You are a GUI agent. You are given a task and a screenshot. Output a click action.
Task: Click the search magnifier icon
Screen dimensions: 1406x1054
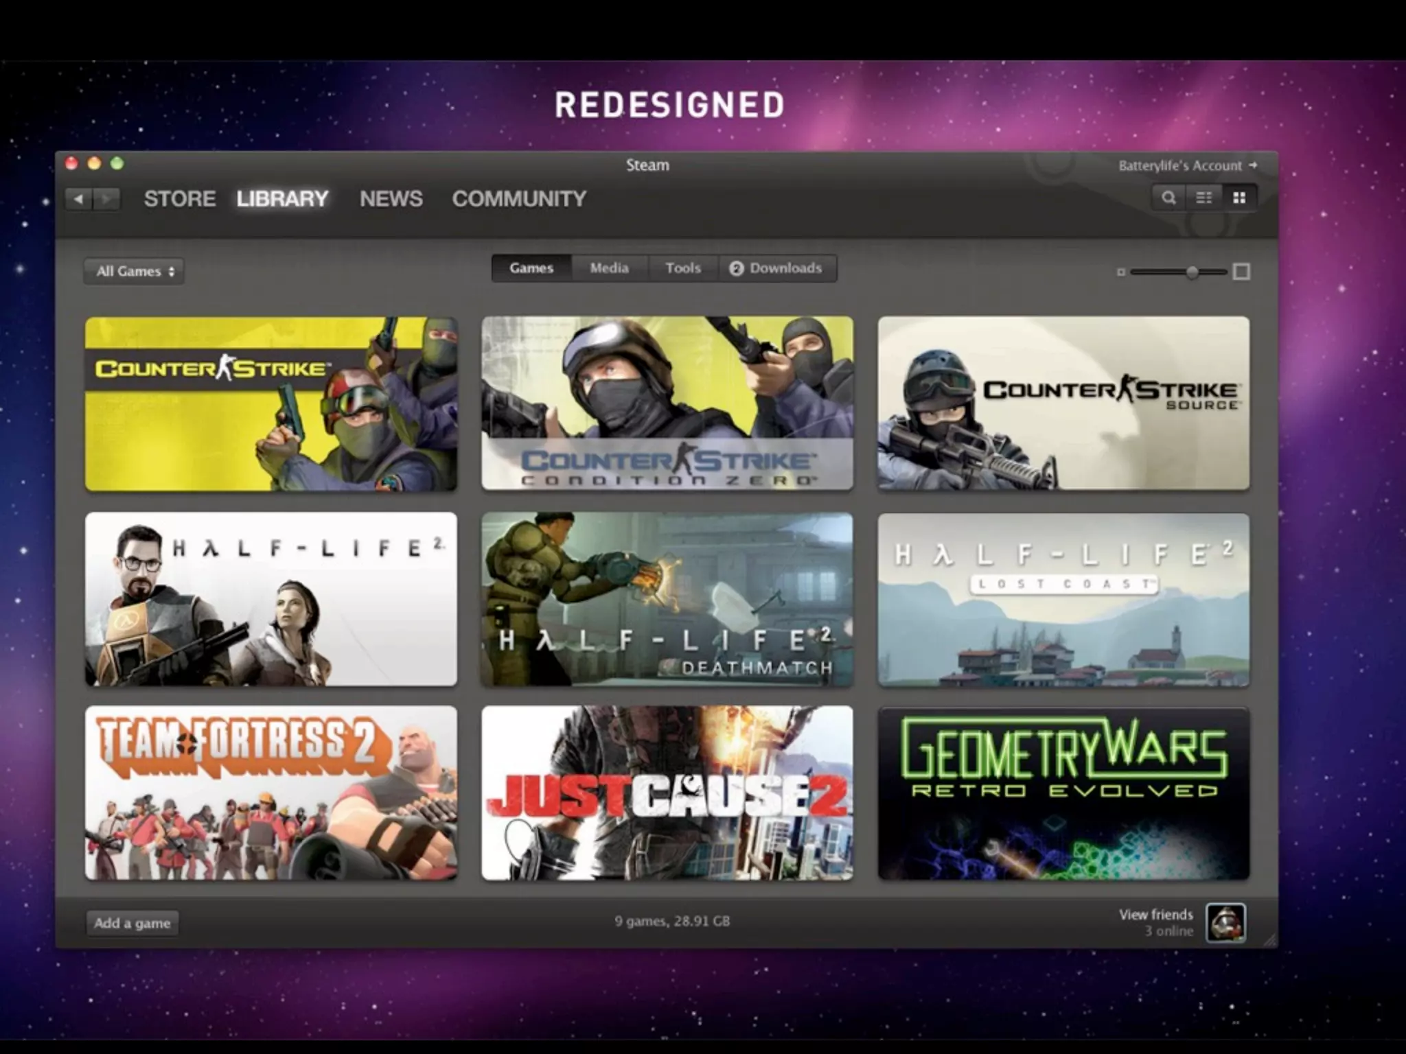tap(1168, 198)
